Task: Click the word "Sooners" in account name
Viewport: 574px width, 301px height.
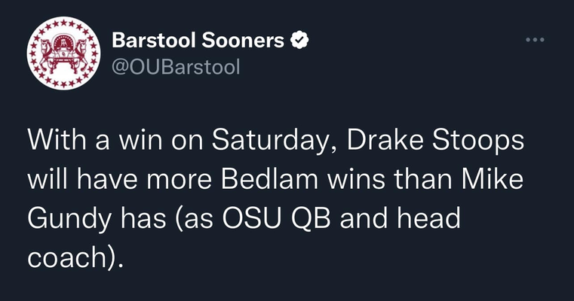Action: [x=243, y=40]
